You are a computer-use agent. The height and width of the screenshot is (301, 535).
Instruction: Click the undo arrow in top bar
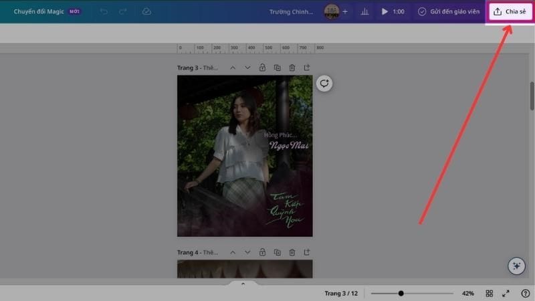103,12
